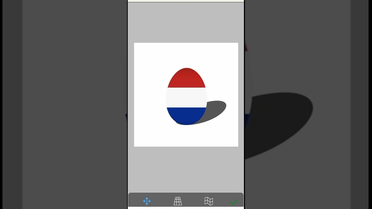Select the mesh warp flag tool
The width and height of the screenshot is (372, 209).
(209, 201)
